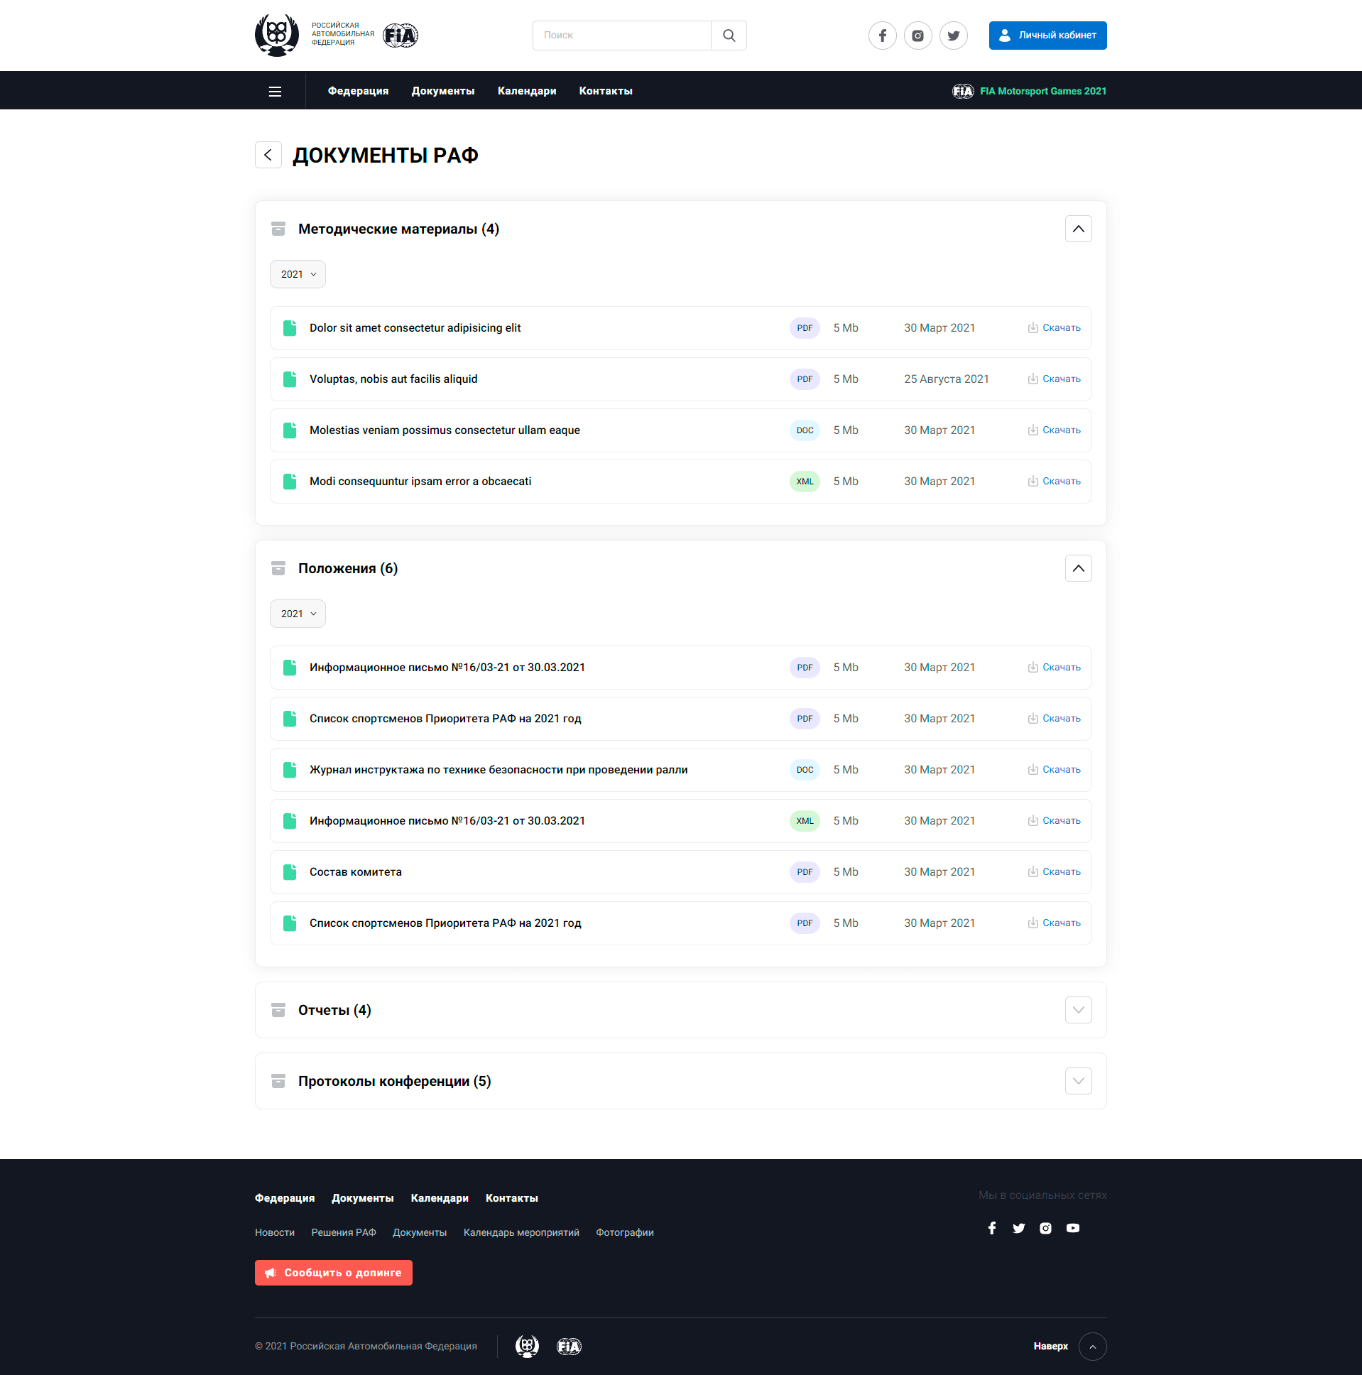Collapse the Методические материалы section
This screenshot has height=1375, width=1362.
coord(1078,229)
